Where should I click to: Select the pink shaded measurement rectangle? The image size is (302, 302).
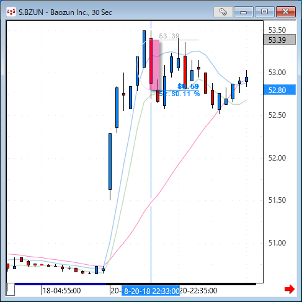pos(154,65)
